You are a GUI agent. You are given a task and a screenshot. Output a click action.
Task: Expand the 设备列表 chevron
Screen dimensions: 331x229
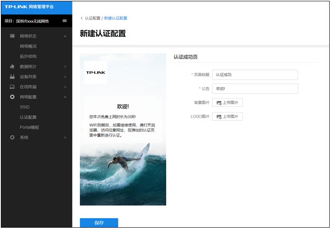pos(65,77)
